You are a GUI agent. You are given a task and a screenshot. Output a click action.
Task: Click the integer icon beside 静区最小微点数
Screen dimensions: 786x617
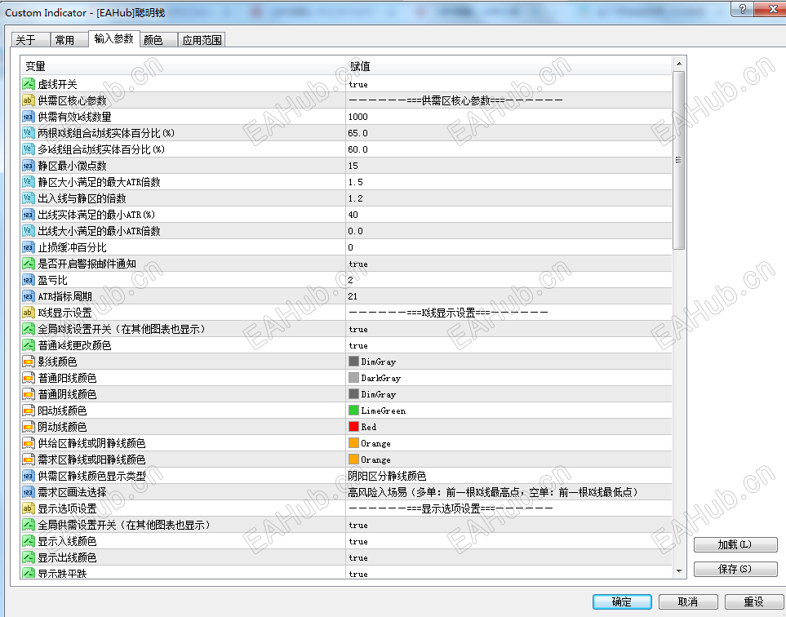[x=28, y=166]
